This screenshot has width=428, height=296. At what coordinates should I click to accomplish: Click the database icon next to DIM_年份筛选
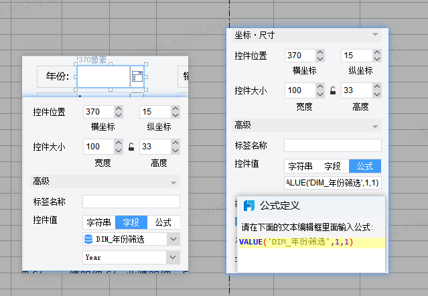[x=88, y=239]
